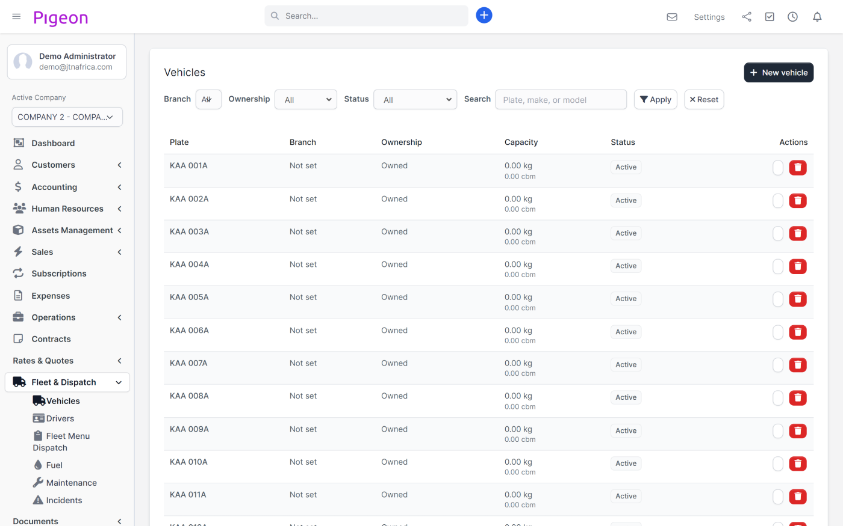This screenshot has height=526, width=843.
Task: Expand the Customers menu
Action: (x=67, y=165)
